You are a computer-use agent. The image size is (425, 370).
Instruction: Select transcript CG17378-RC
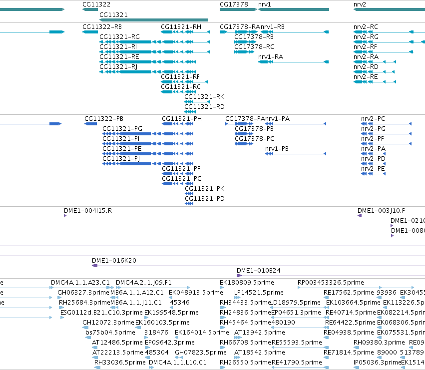click(244, 52)
